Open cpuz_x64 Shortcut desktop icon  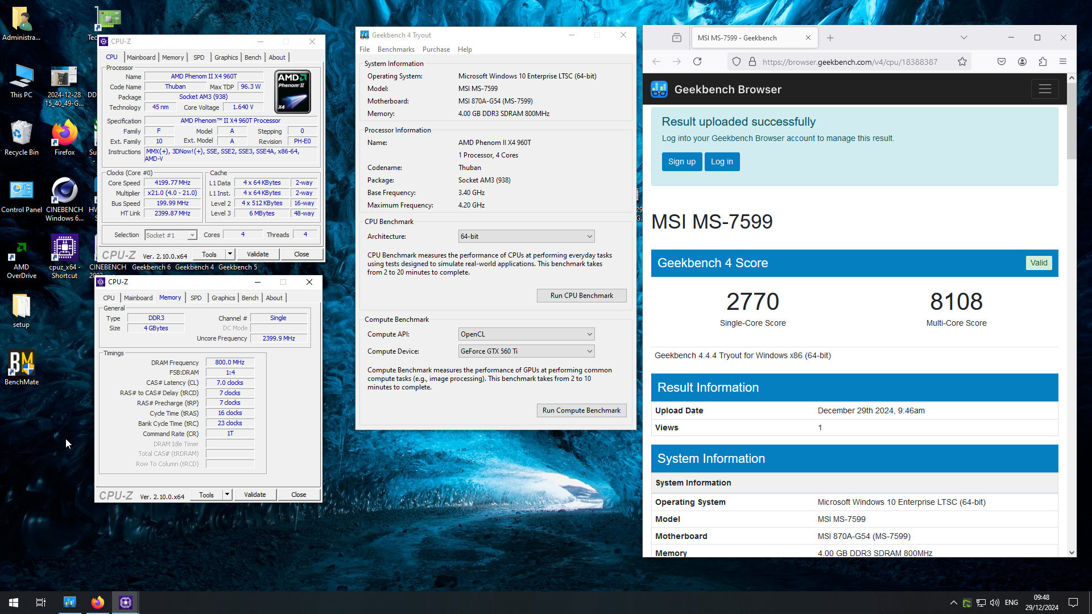point(64,256)
